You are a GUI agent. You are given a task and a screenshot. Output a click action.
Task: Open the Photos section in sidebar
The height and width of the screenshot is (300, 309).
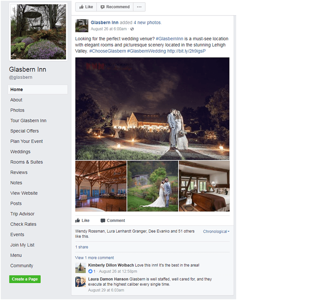click(17, 110)
